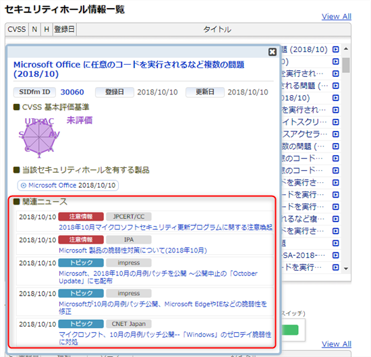
Task: Open detail icon for SA-2018-… row
Action: pyautogui.click(x=335, y=255)
